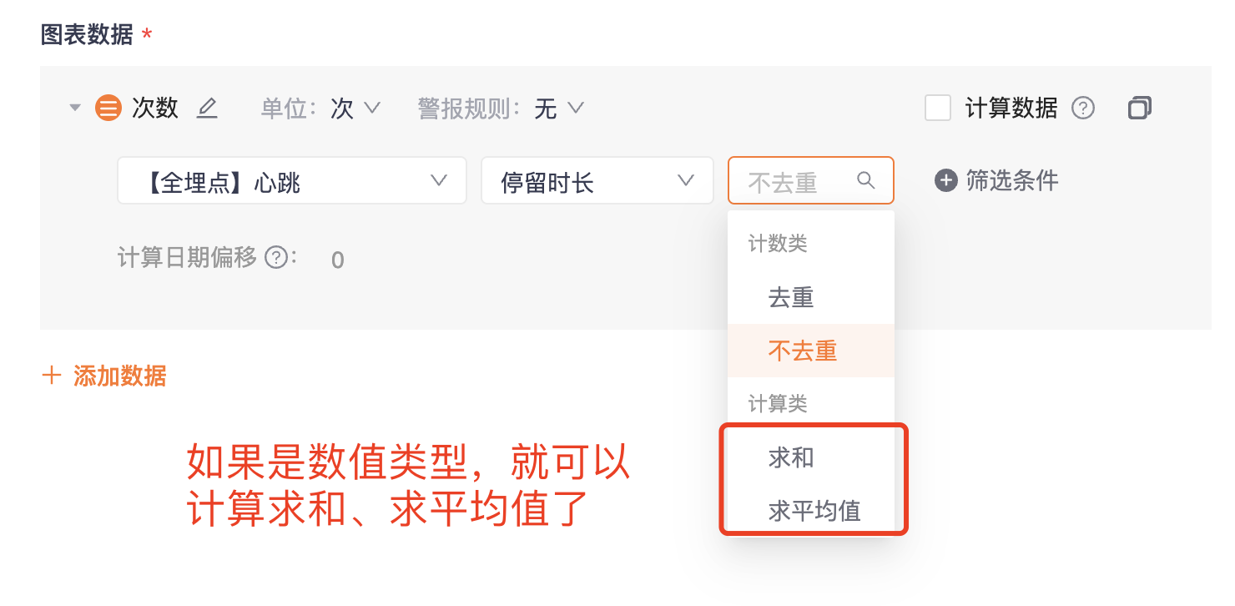Viewport: 1235px width, 606px height.
Task: Open the 【全埋点】心跳 event dropdown
Action: (292, 180)
